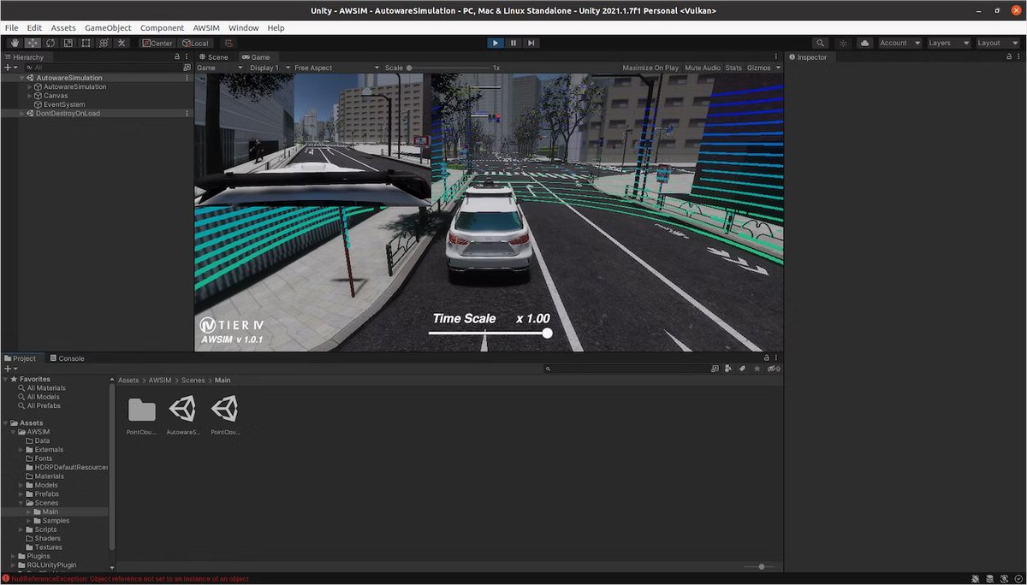Screen dimensions: 1027x585
Task: Step forward one frame
Action: tap(531, 43)
